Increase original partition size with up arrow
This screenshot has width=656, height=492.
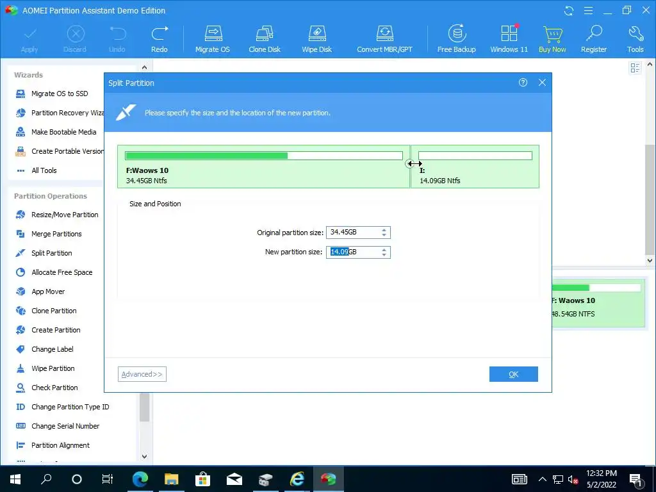click(384, 230)
